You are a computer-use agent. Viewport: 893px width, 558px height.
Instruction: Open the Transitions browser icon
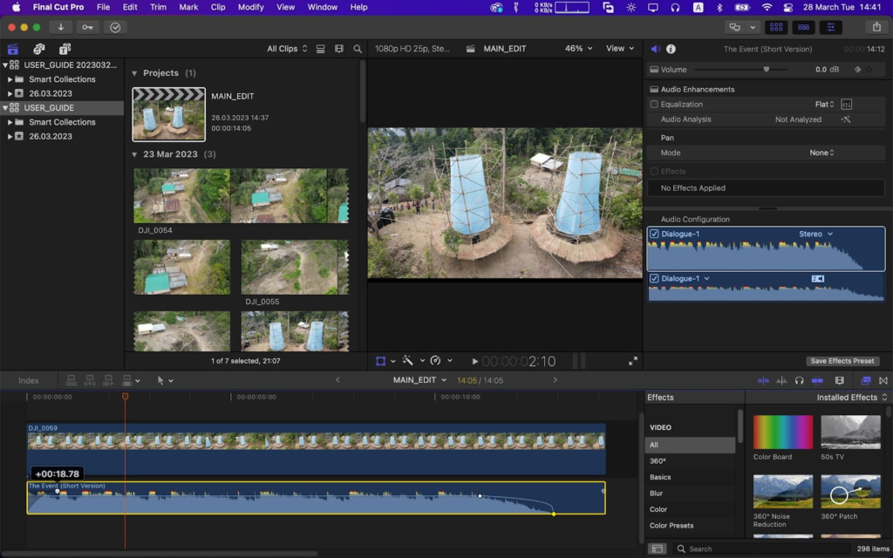(x=883, y=380)
